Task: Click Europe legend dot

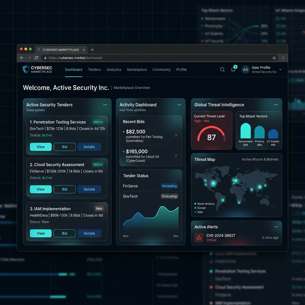Action: 195,208
